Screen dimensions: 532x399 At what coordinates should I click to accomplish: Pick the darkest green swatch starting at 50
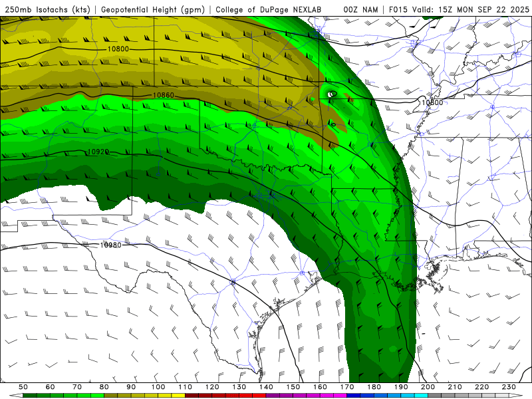30,396
